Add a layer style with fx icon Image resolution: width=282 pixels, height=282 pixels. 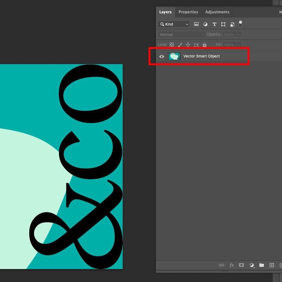point(232,265)
